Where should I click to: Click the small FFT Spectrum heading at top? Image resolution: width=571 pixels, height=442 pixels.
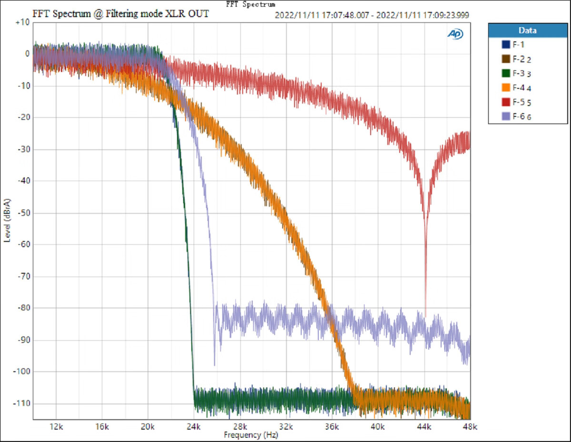(x=251, y=4)
